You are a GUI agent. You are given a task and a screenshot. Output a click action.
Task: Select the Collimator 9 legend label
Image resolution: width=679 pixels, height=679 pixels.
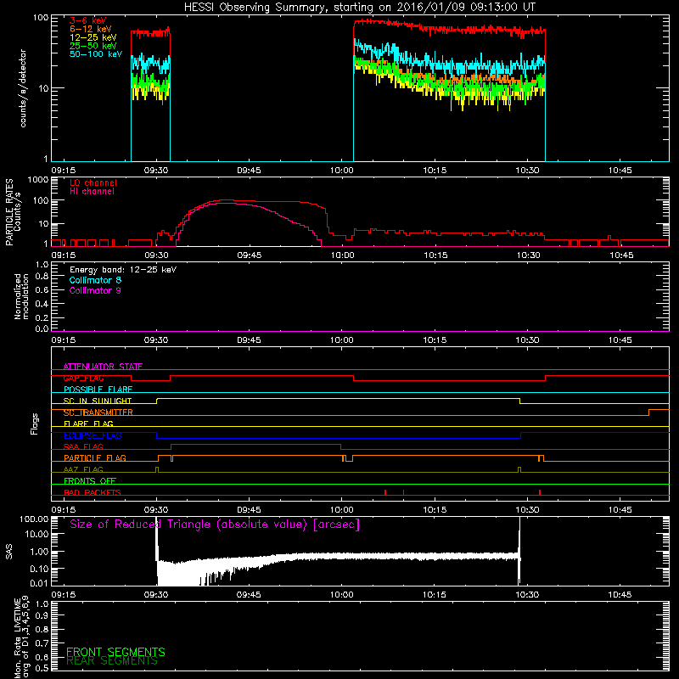click(x=95, y=290)
